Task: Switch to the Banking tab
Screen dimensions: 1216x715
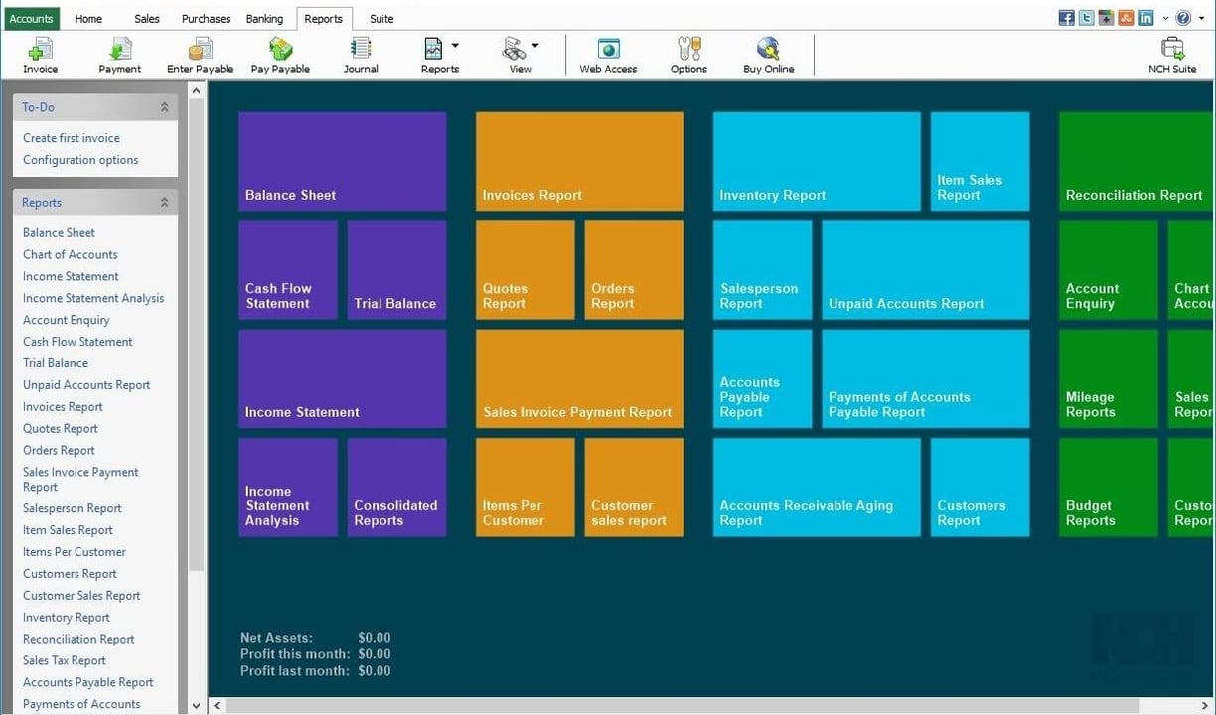Action: click(264, 19)
